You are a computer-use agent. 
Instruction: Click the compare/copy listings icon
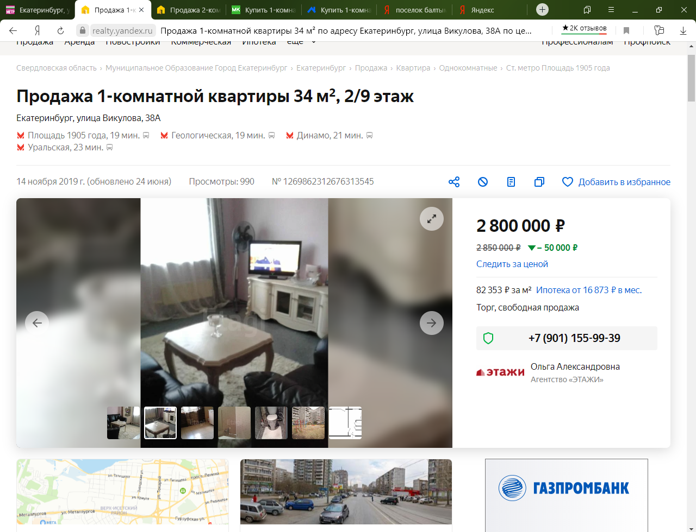539,182
